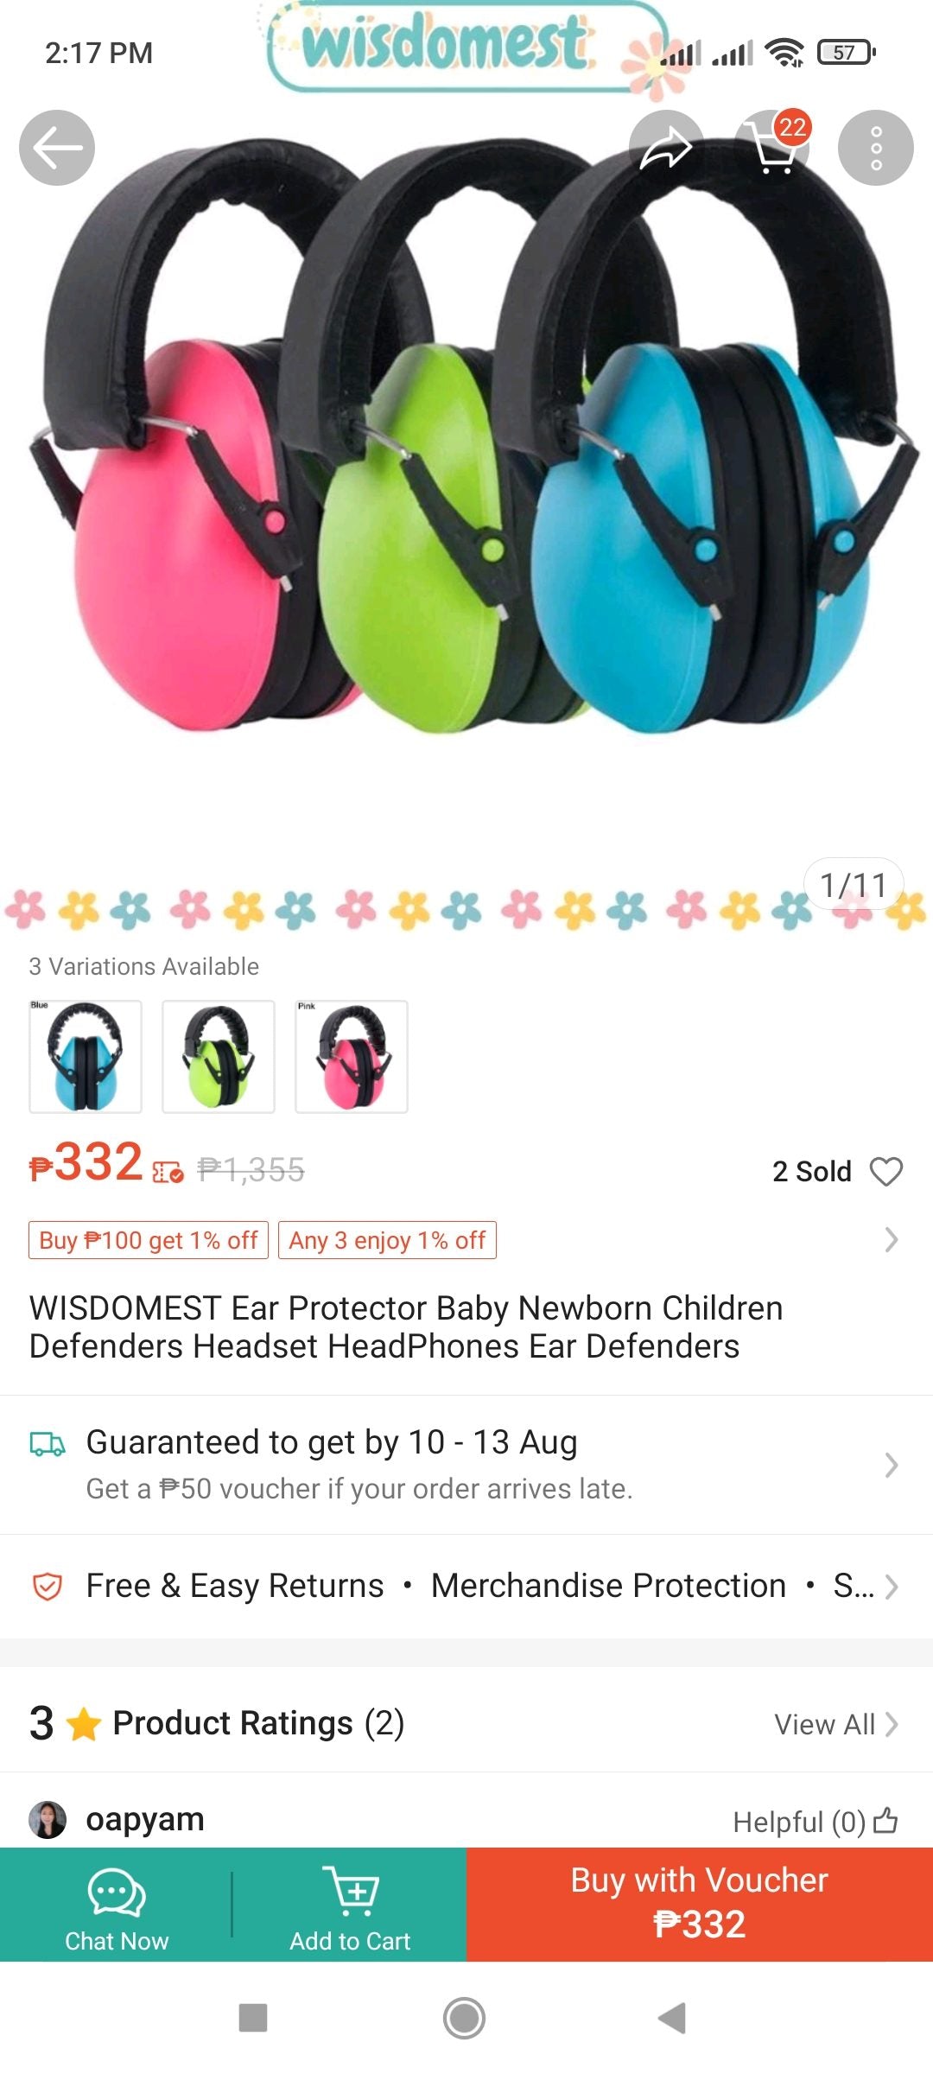The width and height of the screenshot is (933, 2074).
Task: Open the 'Buy ₱100 get 1% off' promo tag
Action: [149, 1240]
